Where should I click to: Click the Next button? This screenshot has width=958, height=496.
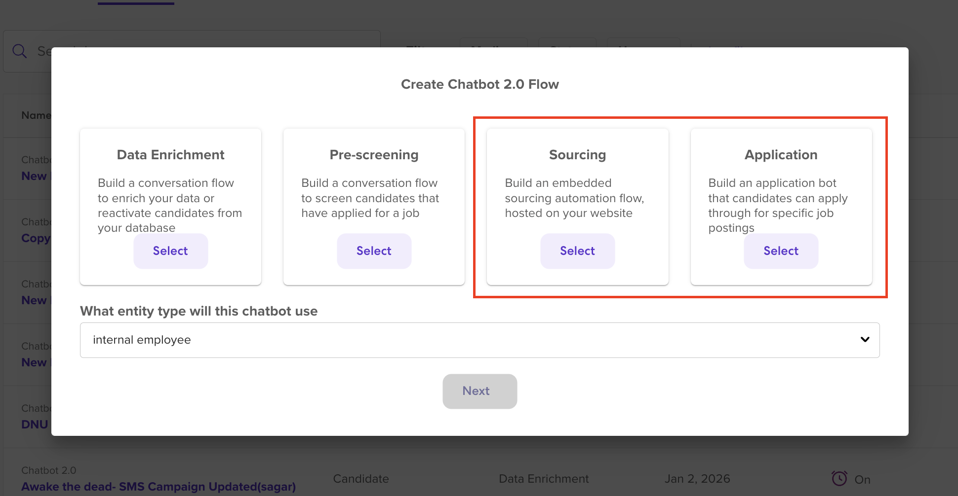pos(479,391)
